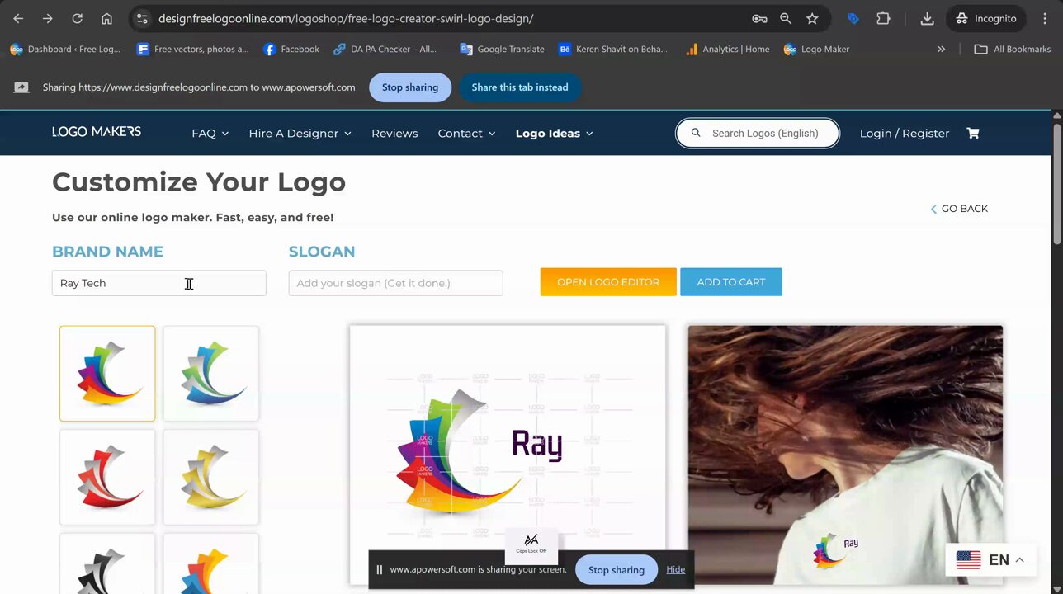Click Stop sharing in the top sharing bar
1063x594 pixels.
pos(410,87)
